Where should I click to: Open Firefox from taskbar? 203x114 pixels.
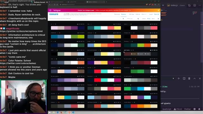pyautogui.click(x=61, y=112)
